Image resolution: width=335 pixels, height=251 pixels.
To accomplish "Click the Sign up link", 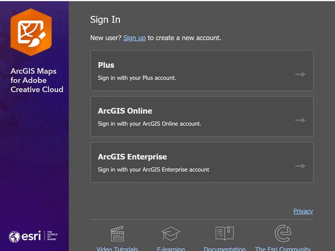I will pyautogui.click(x=134, y=38).
